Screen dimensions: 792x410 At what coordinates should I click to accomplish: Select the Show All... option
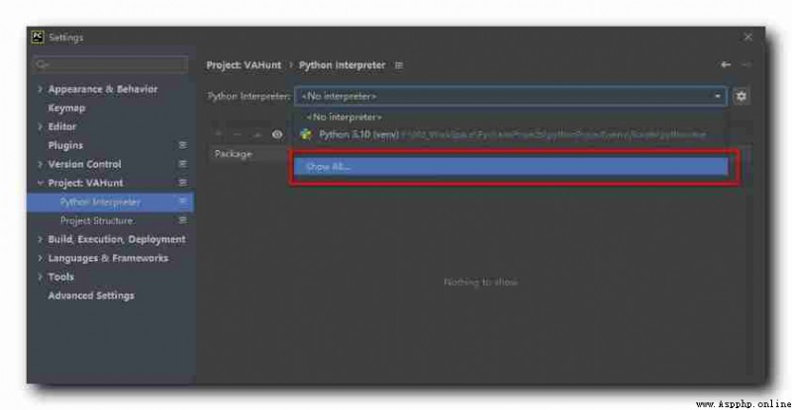point(511,166)
